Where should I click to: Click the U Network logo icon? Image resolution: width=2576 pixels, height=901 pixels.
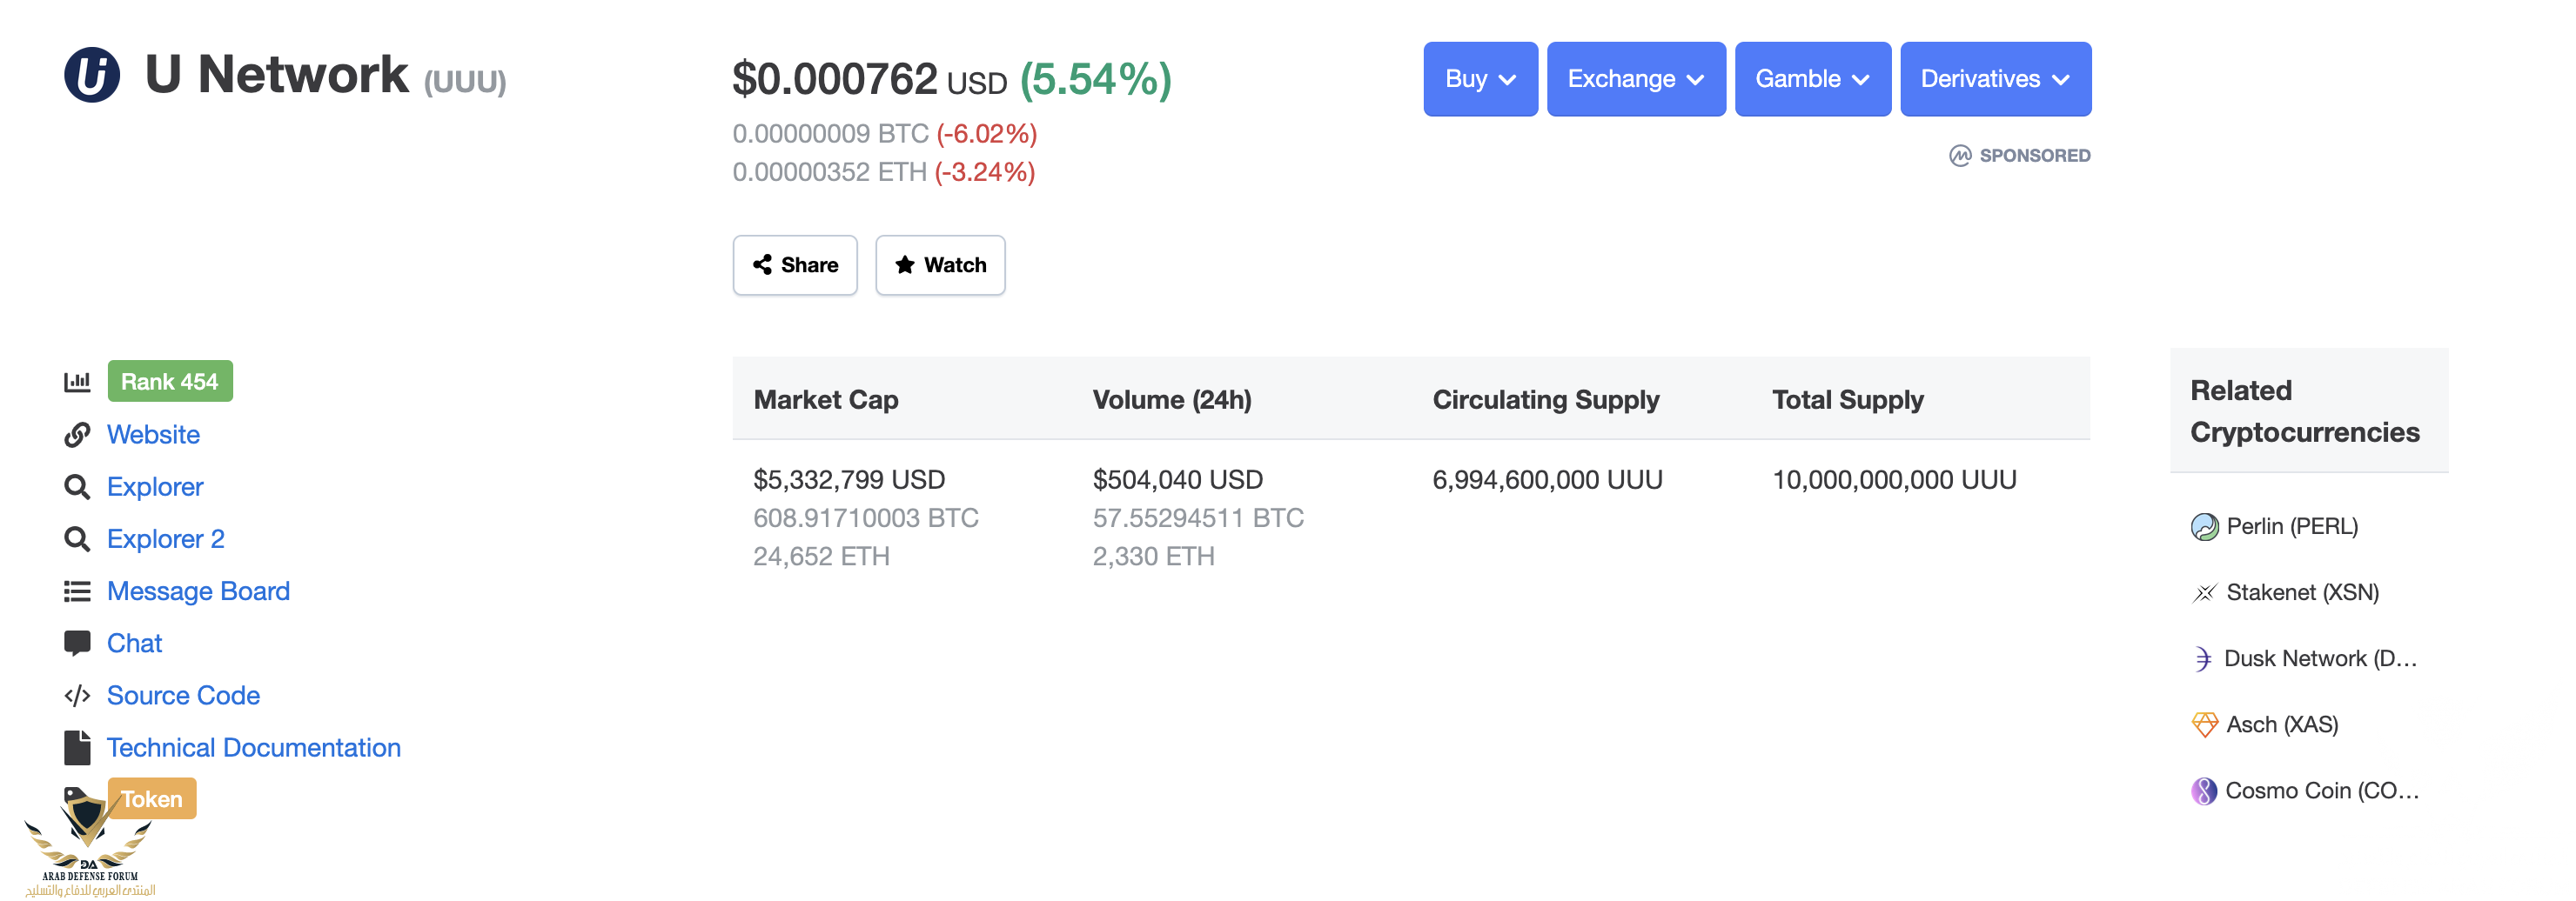point(92,75)
